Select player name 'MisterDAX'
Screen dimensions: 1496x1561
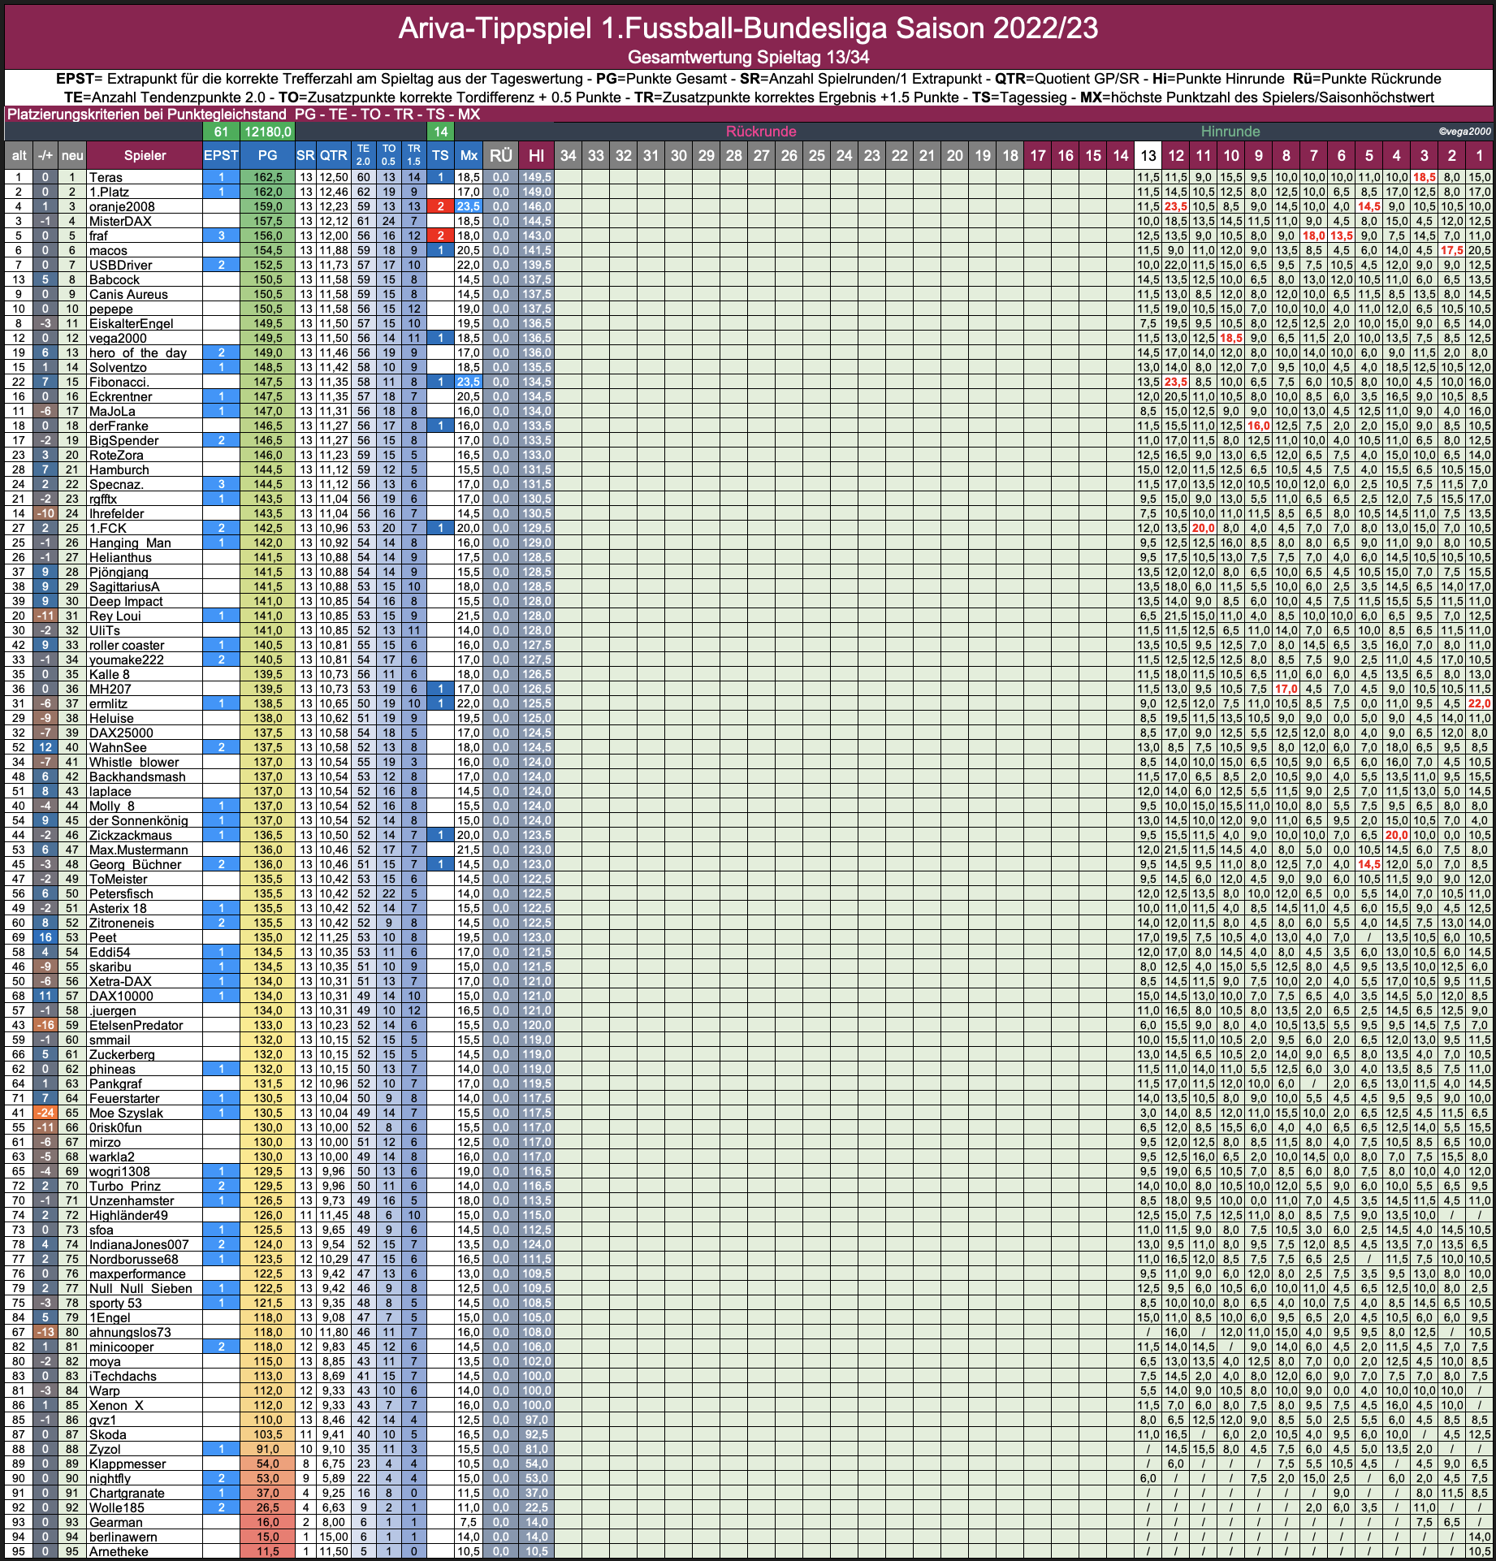[x=120, y=221]
